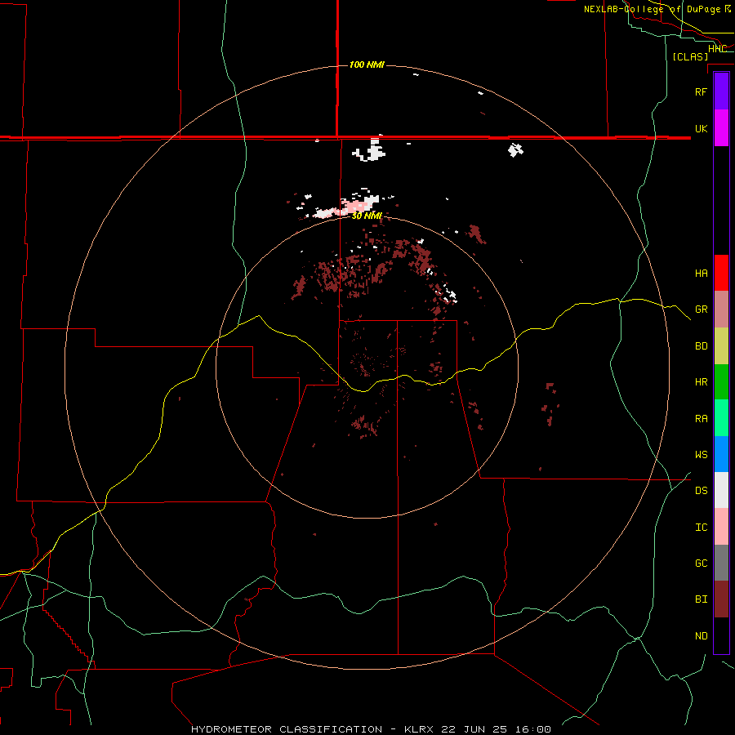The image size is (735, 735).
Task: Click the 'BD' legend label
Action: [x=701, y=346]
